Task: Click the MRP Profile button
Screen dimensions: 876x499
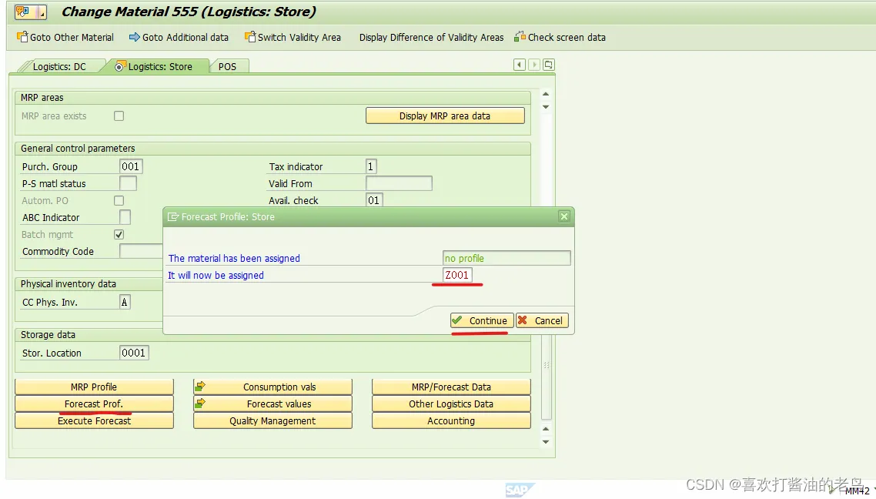Action: point(94,387)
